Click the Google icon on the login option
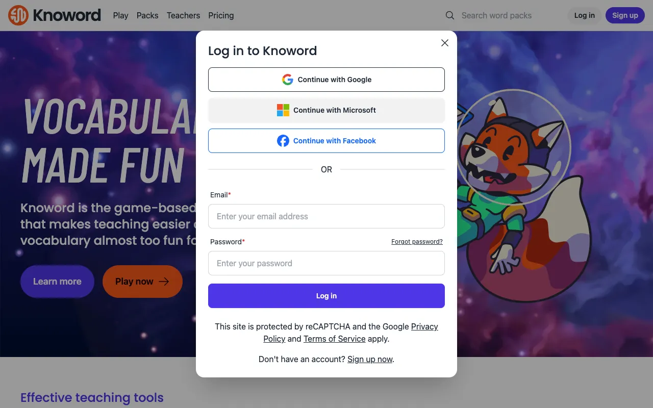Viewport: 653px width, 408px height. pyautogui.click(x=287, y=80)
